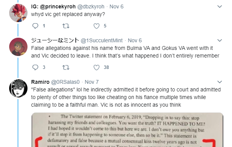Like the tweet with 38 likes
The width and height of the screenshot is (232, 147).
pyautogui.click(x=97, y=67)
